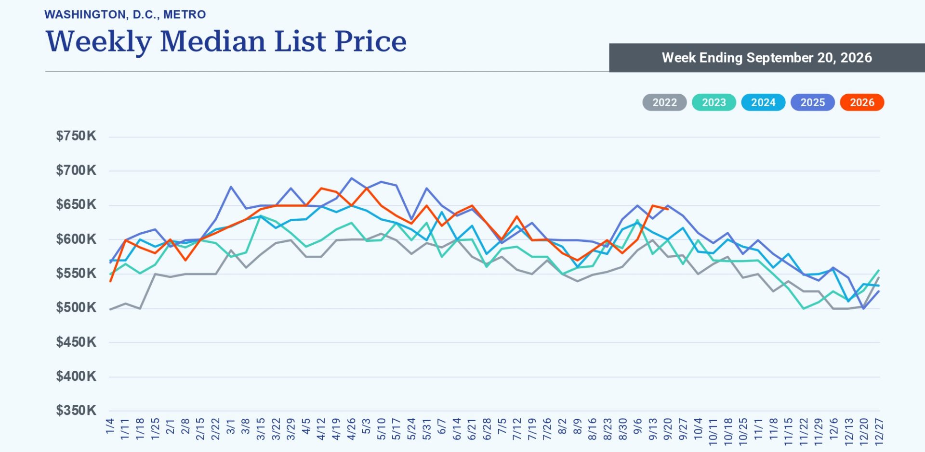Click the 2026 line endpoint at 9/20
Image resolution: width=925 pixels, height=452 pixels.
click(x=667, y=209)
